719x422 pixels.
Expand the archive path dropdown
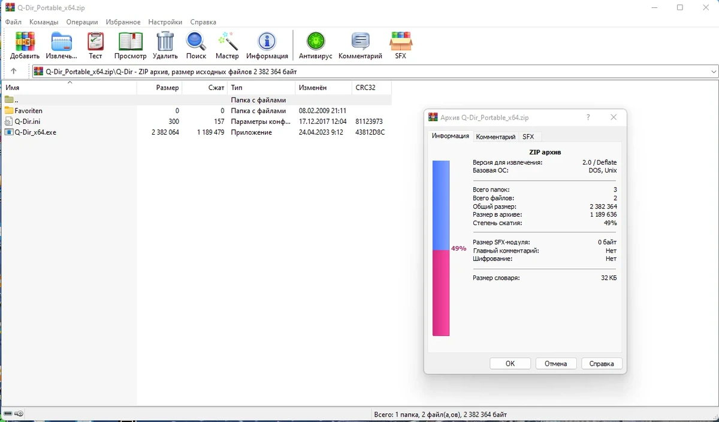[x=713, y=71]
